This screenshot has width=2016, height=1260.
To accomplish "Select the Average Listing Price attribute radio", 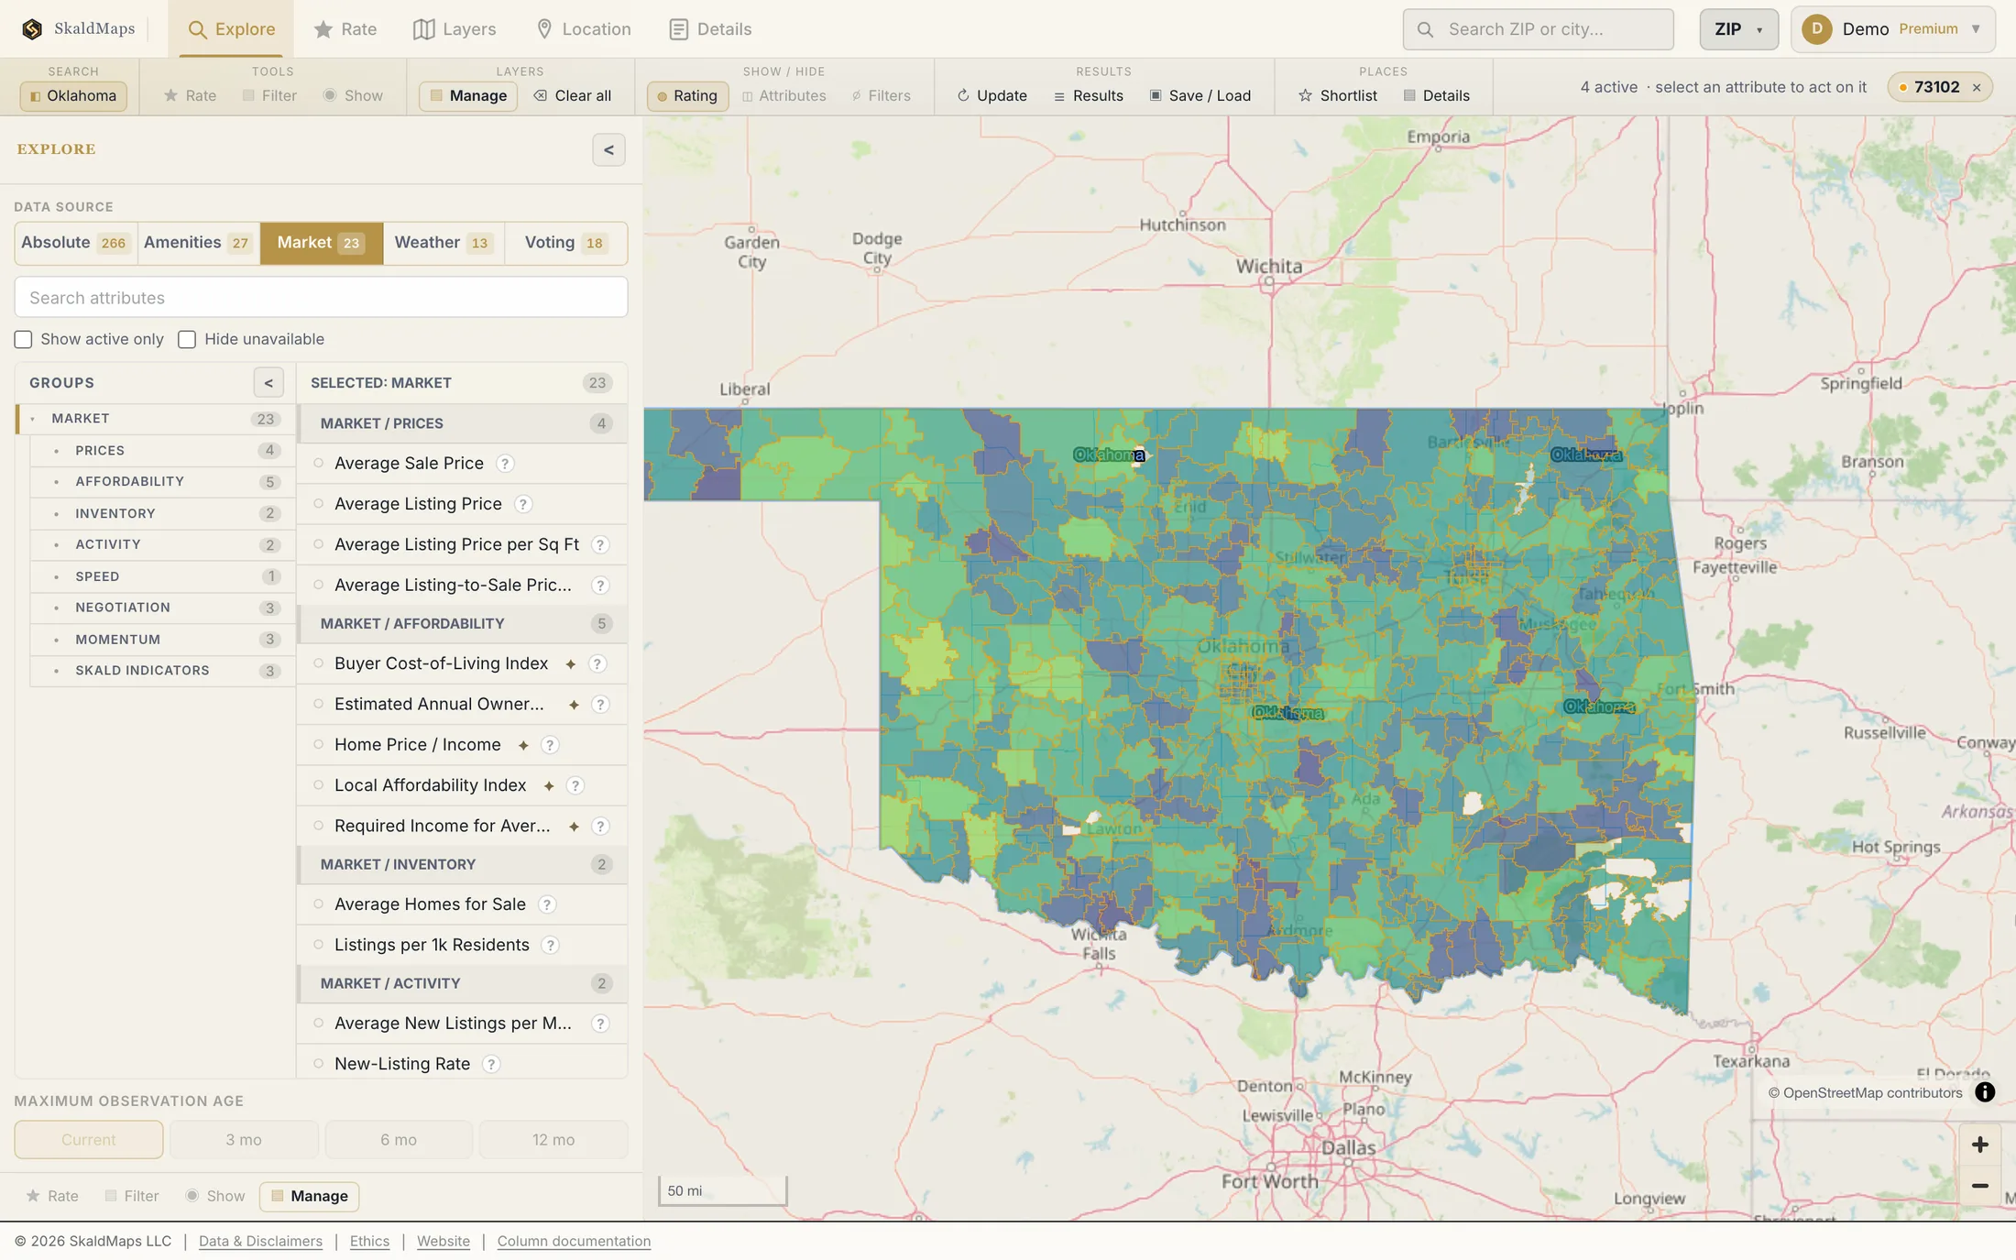I will (319, 504).
